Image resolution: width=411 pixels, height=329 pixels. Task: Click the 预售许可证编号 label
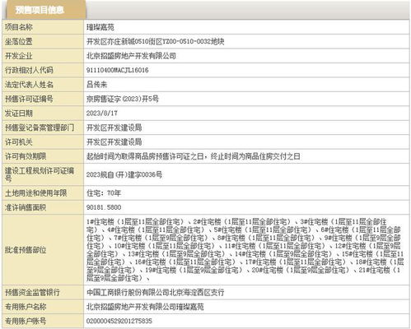tap(29, 99)
